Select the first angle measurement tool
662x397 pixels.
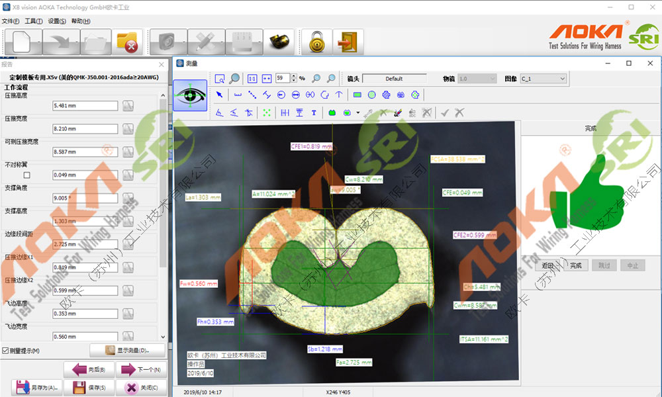[220, 112]
